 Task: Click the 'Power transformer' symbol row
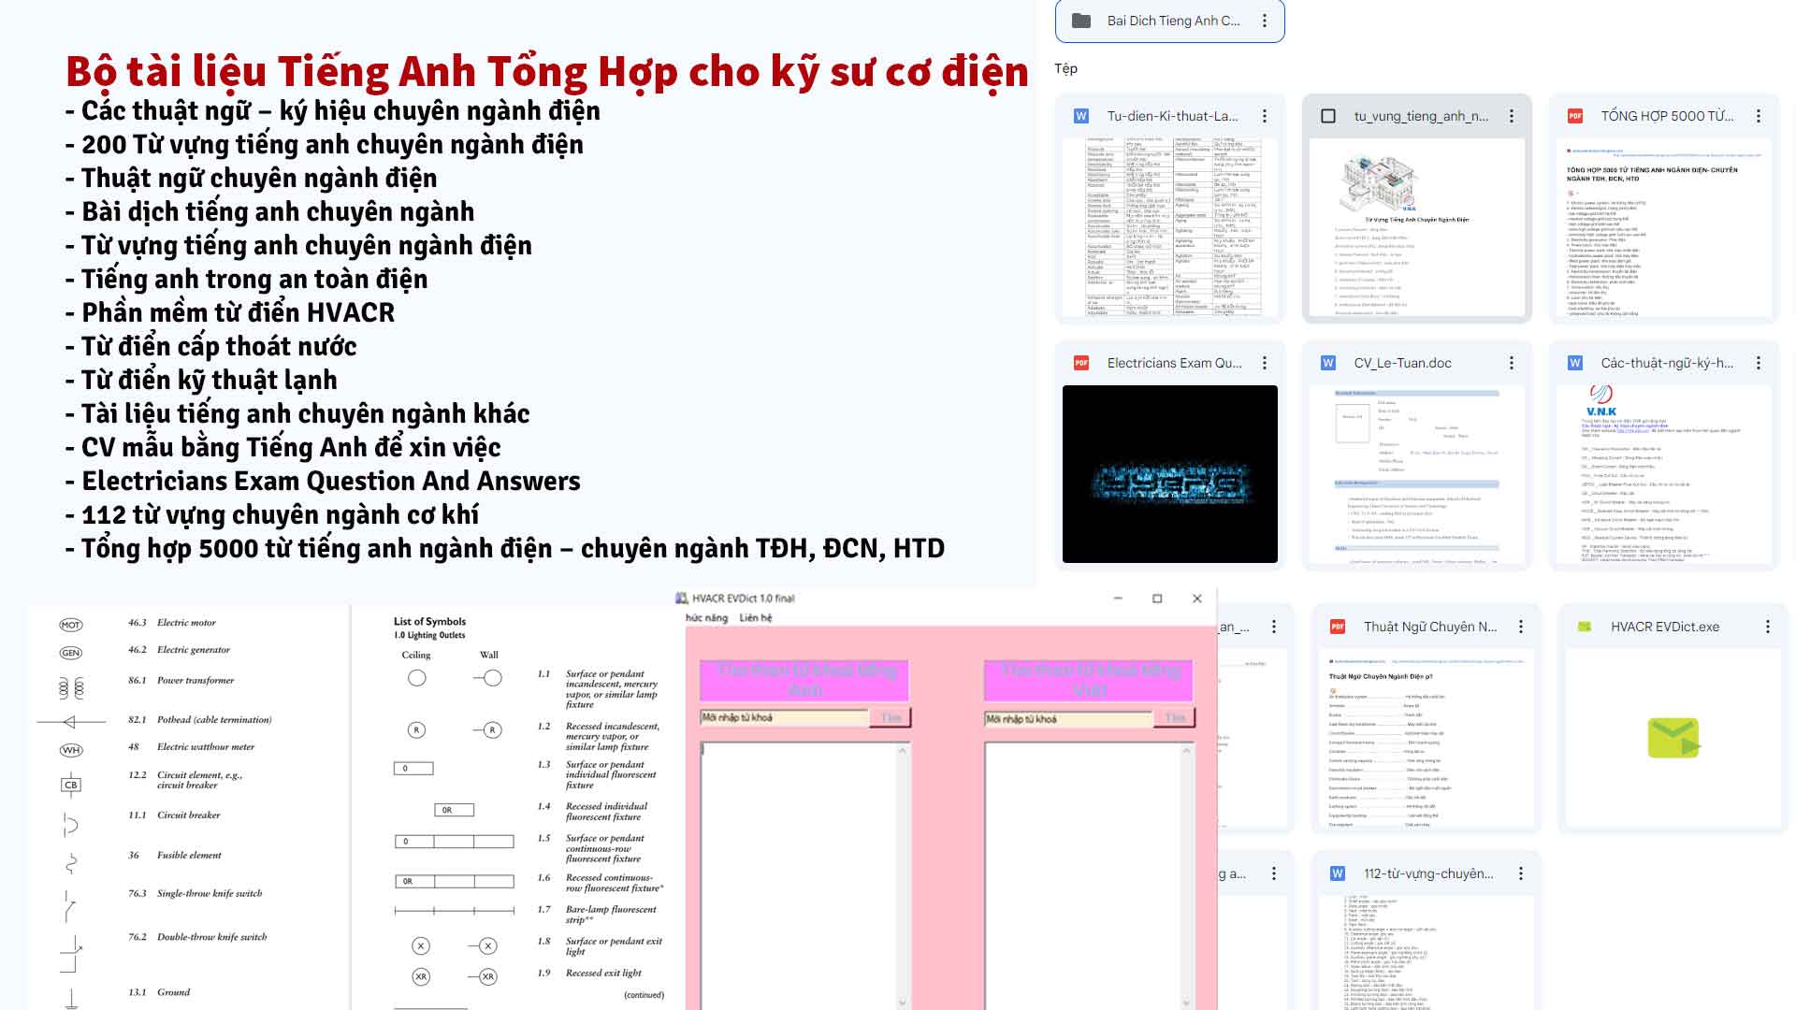[147, 687]
